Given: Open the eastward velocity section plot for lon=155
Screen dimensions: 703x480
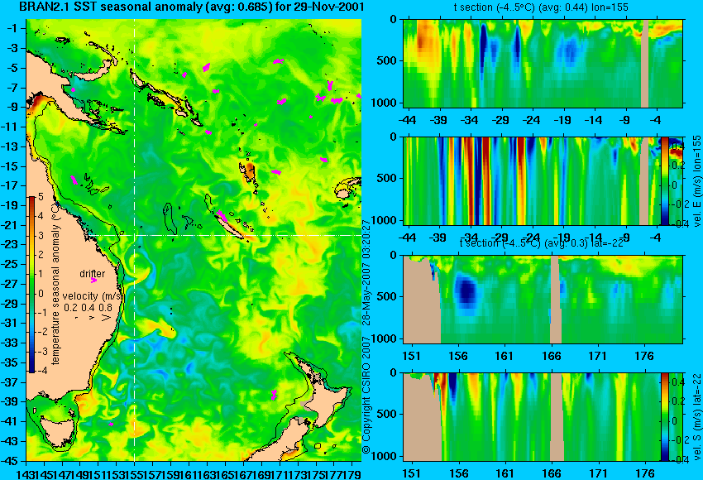Looking at the screenshot, I should (532, 180).
